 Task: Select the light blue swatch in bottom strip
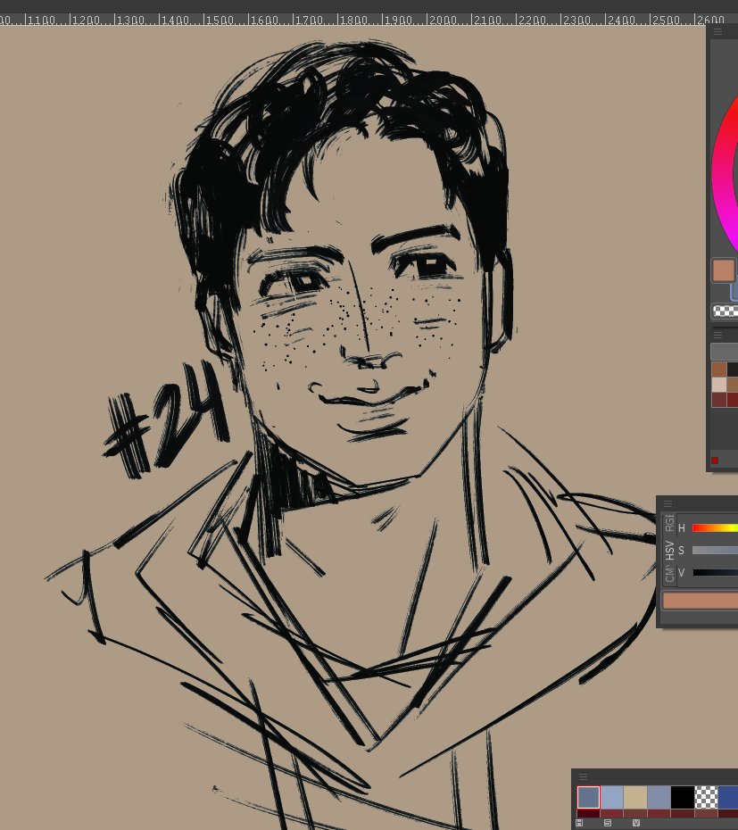(611, 797)
